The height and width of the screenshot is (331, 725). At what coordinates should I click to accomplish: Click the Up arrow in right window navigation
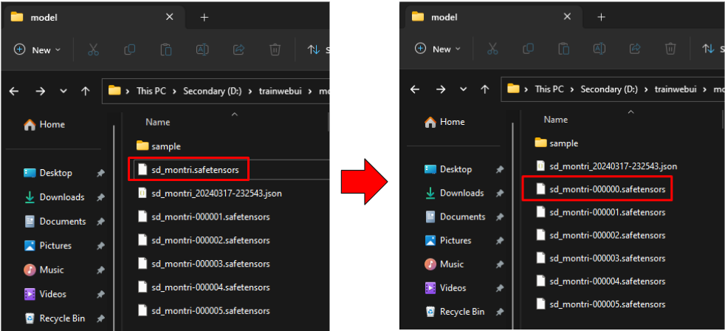486,89
